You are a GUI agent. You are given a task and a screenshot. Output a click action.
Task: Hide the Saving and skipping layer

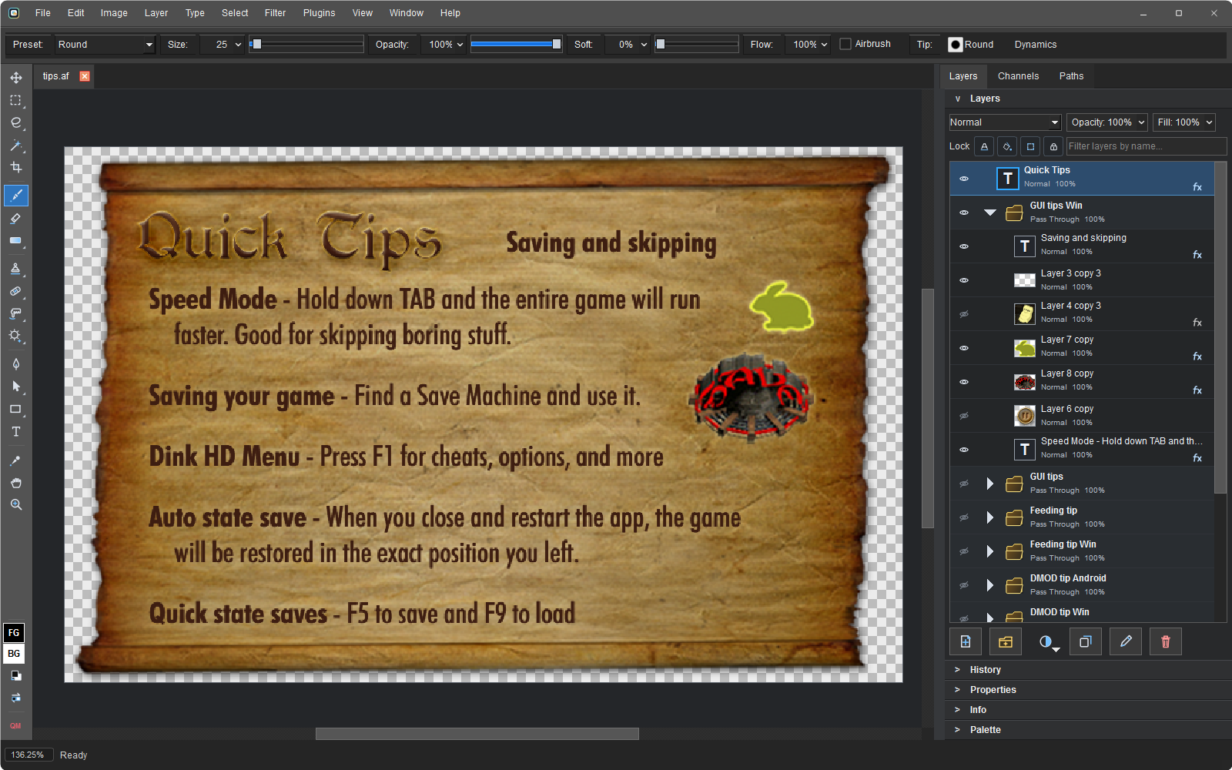point(964,246)
